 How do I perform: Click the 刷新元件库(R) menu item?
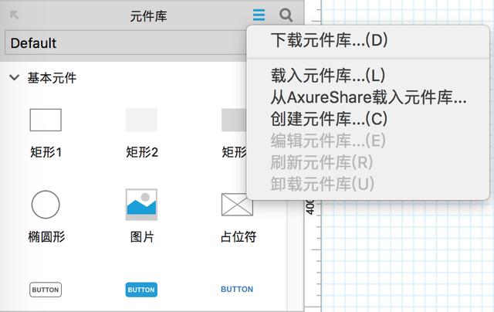coord(368,162)
